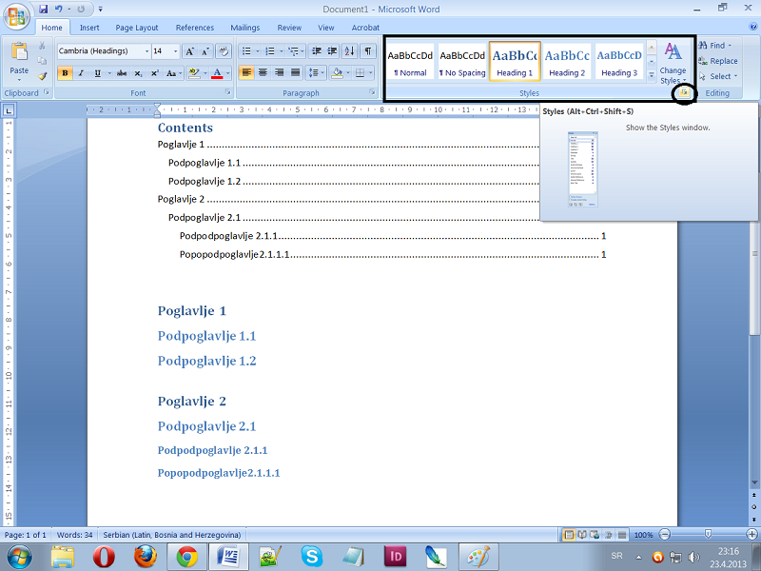Click the zoom slider handle
761x571 pixels.
pos(708,535)
